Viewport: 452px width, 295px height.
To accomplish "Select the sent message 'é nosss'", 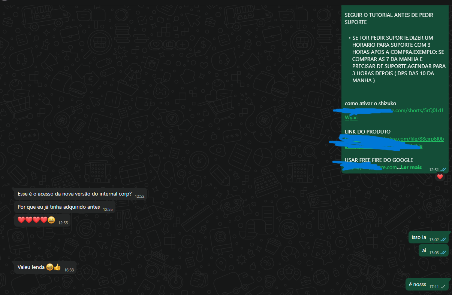I will tap(427, 285).
